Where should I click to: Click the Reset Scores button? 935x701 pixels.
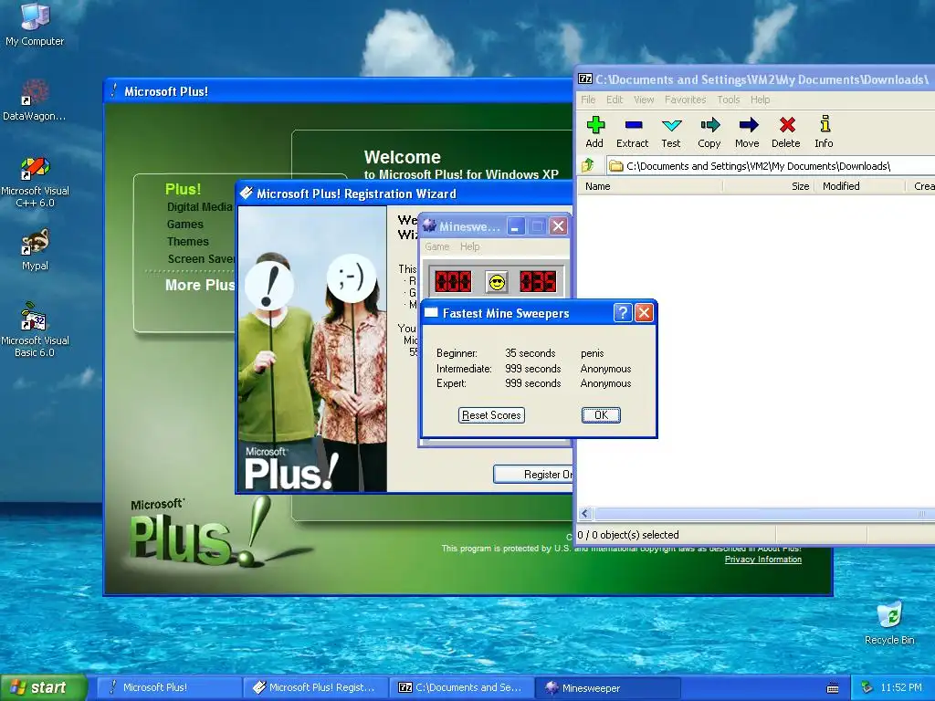coord(491,415)
